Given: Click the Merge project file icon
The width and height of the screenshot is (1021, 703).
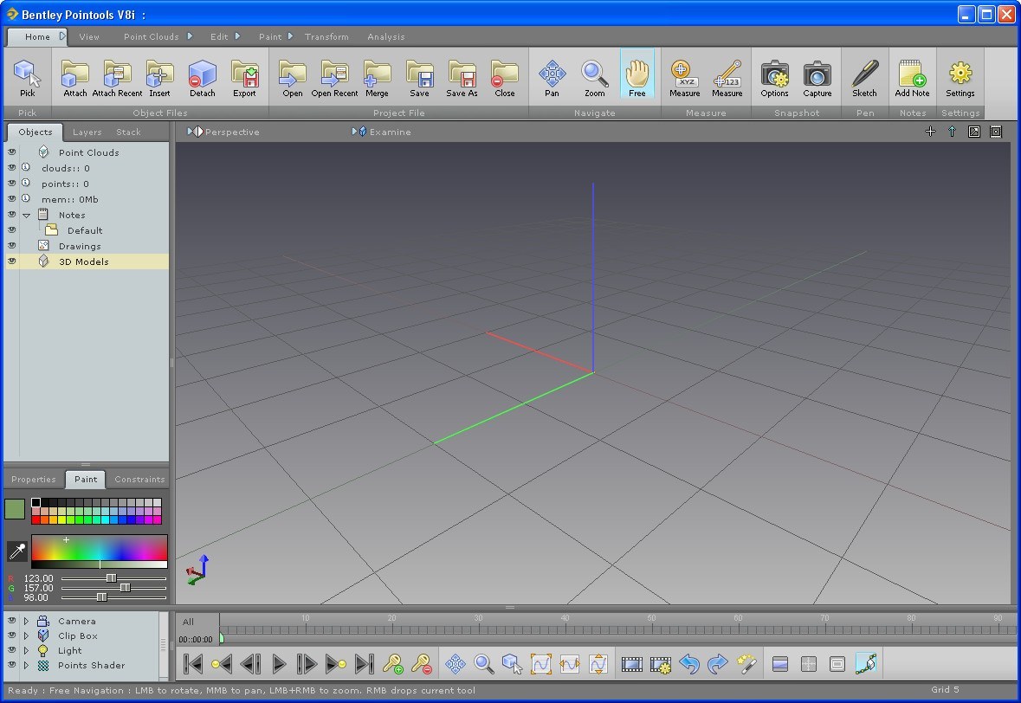Looking at the screenshot, I should pos(377,75).
